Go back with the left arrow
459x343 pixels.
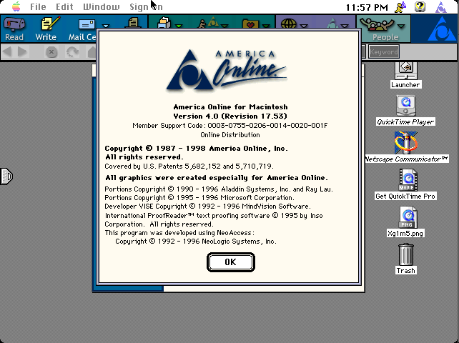coord(7,51)
